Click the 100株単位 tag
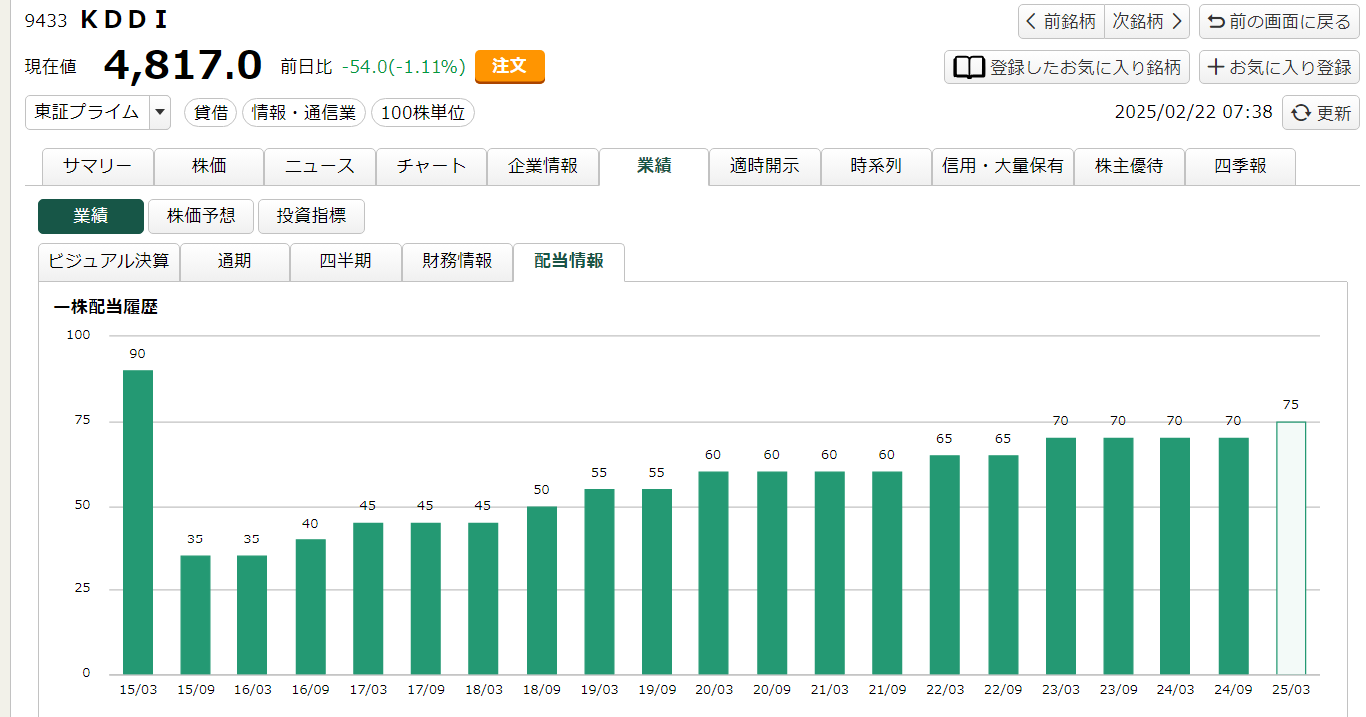The image size is (1366, 717). point(423,113)
